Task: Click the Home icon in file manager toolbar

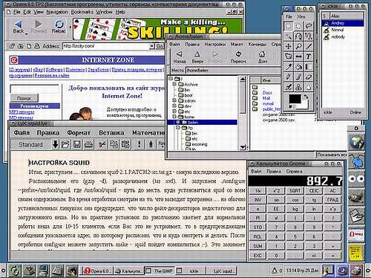Action: pyautogui.click(x=262, y=57)
